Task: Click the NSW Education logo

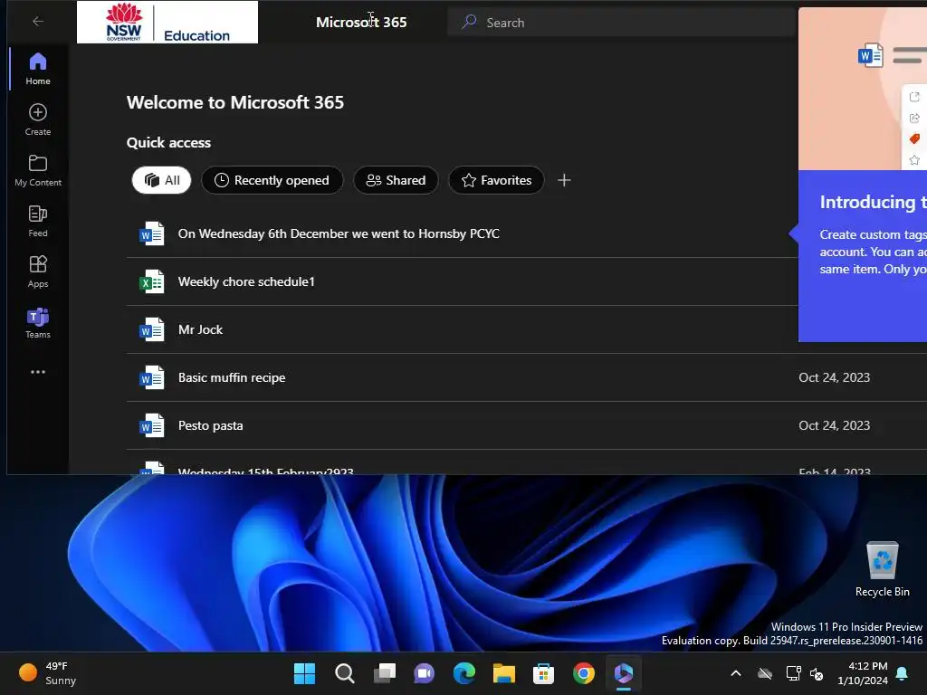Action: 167,22
